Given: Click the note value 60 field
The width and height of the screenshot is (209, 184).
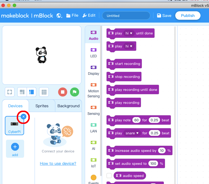Looking at the screenshot, I should pyautogui.click(x=136, y=120).
